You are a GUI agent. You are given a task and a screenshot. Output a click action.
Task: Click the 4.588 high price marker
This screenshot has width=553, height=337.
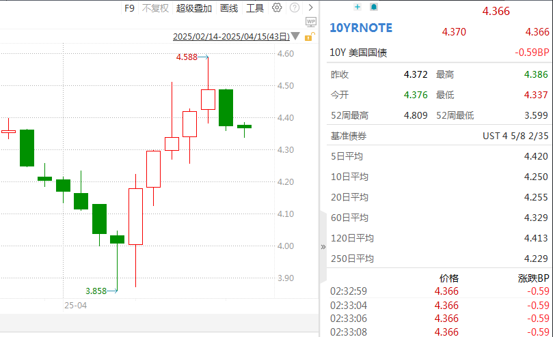click(187, 57)
